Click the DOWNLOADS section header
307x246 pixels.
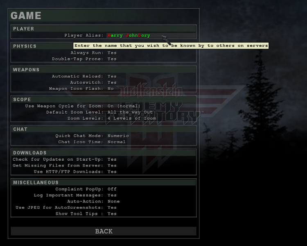point(104,153)
